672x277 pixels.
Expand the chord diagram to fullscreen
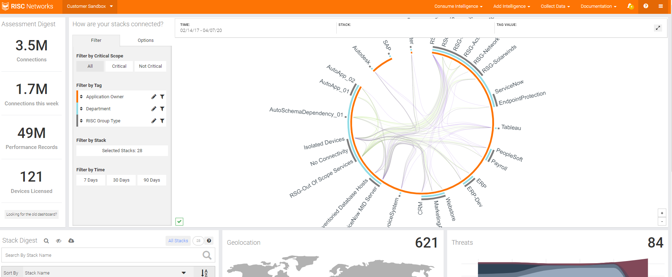click(x=658, y=28)
